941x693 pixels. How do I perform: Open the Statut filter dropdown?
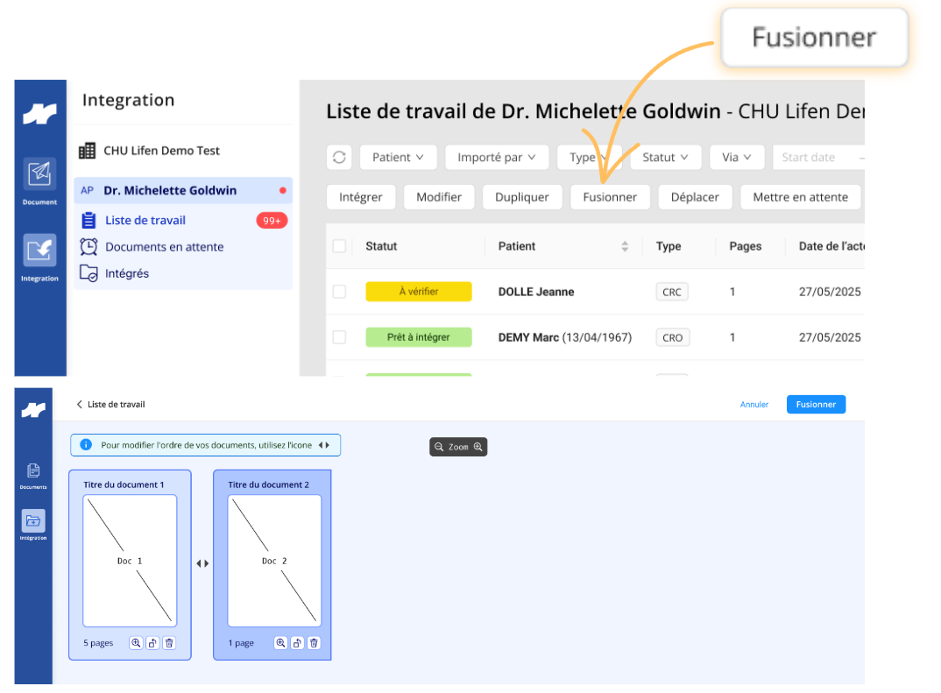click(x=665, y=157)
